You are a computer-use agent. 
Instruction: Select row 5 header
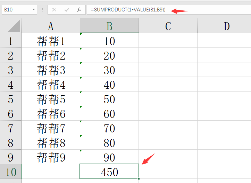10,99
